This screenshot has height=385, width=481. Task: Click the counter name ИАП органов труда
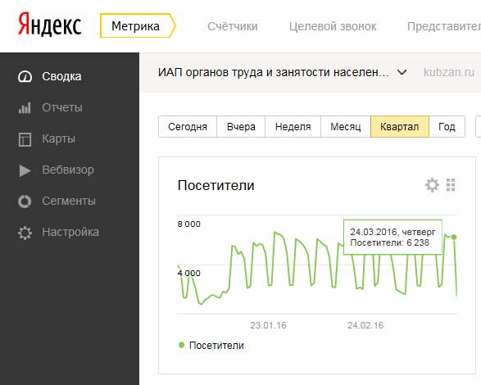[x=274, y=72]
